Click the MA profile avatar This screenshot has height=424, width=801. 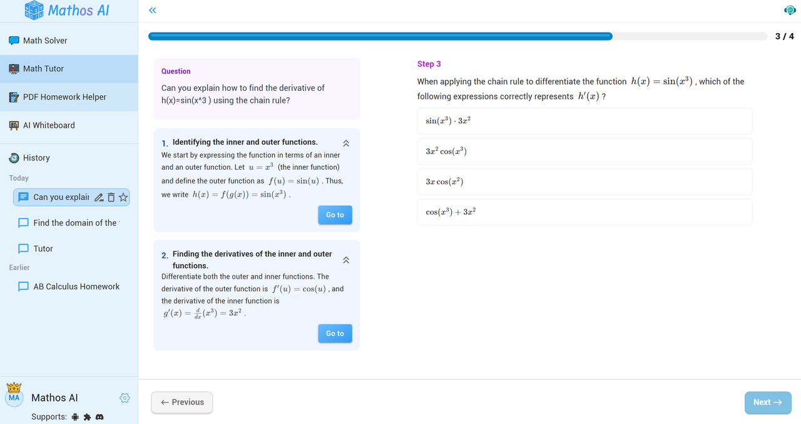[x=14, y=397]
